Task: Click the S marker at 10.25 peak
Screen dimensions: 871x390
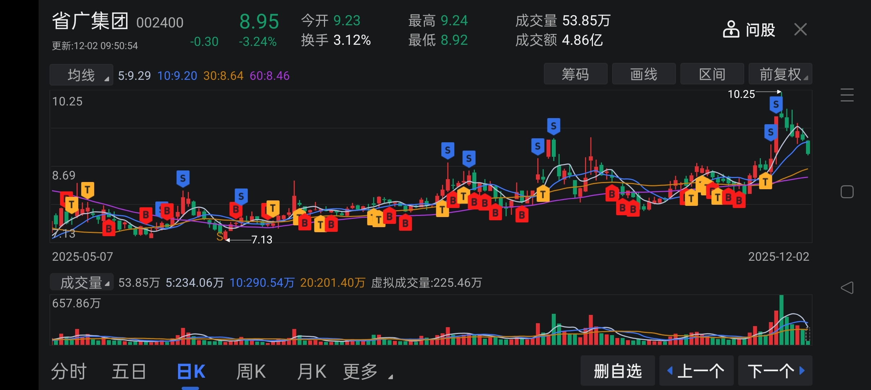Action: 776,105
